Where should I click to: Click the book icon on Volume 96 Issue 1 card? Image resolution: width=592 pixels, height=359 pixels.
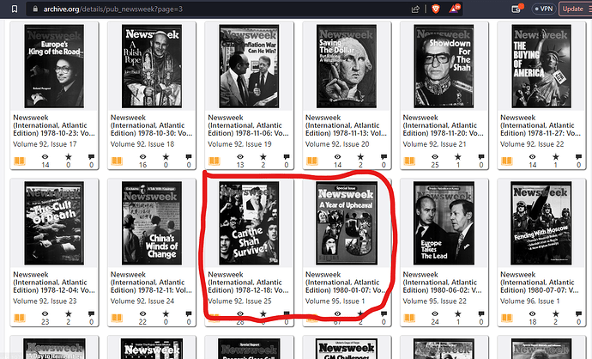click(507, 318)
